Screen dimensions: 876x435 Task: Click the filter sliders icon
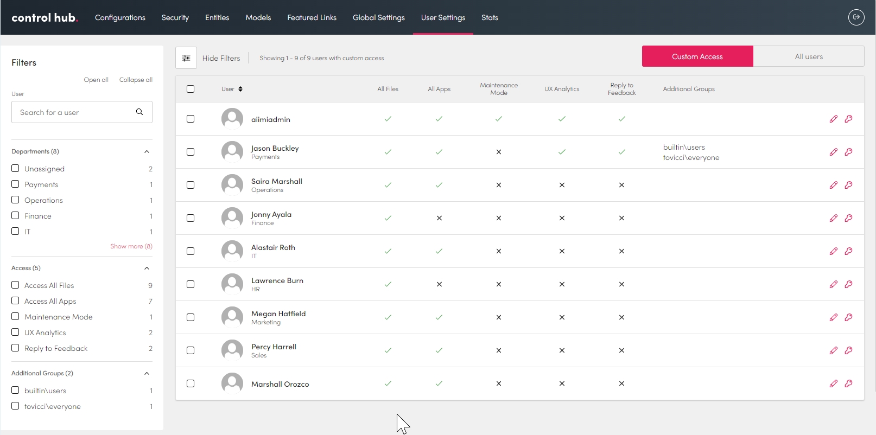tap(186, 58)
